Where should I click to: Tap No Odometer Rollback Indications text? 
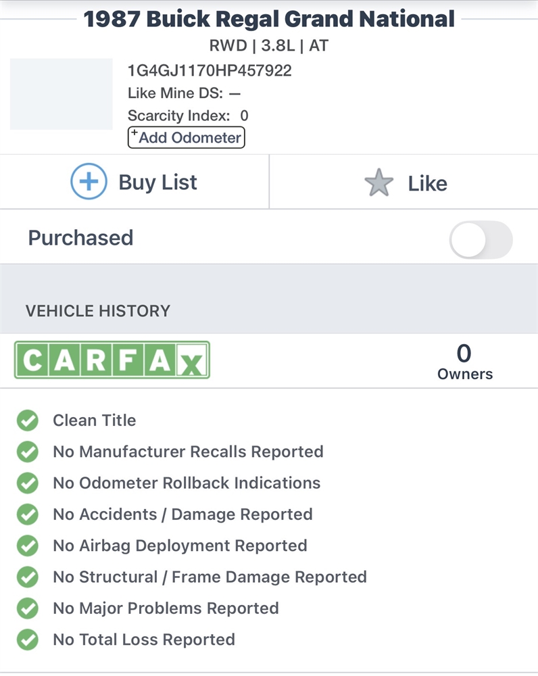click(187, 483)
